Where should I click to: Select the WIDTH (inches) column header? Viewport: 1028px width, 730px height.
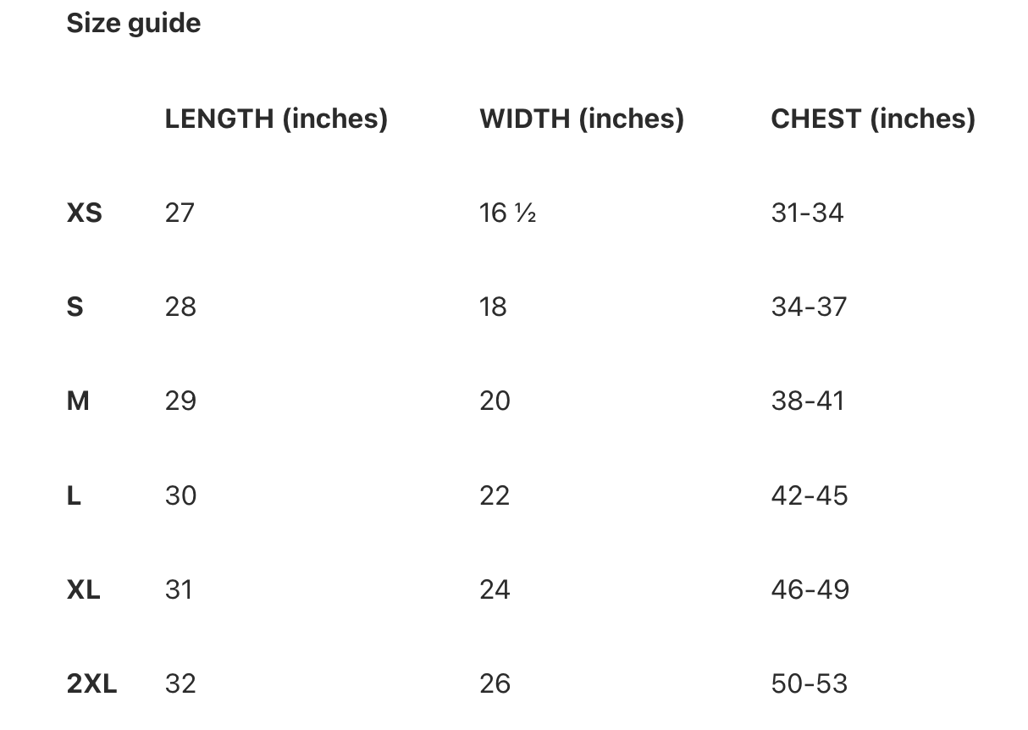[x=582, y=119]
